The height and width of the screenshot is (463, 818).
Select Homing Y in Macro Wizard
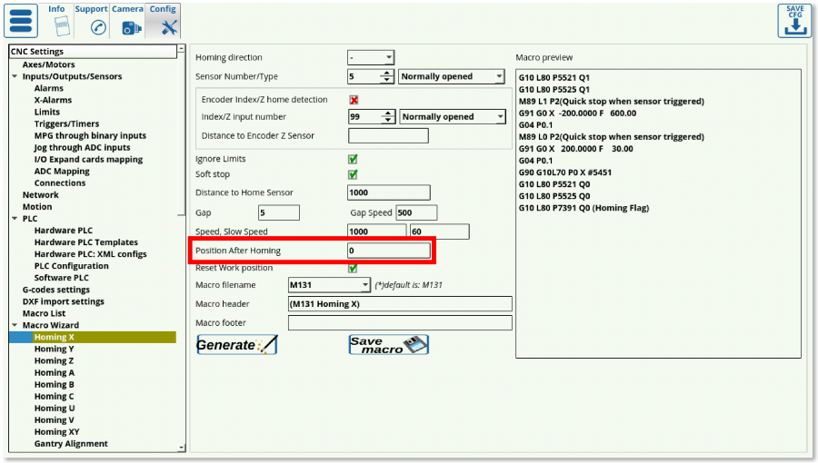pos(54,349)
